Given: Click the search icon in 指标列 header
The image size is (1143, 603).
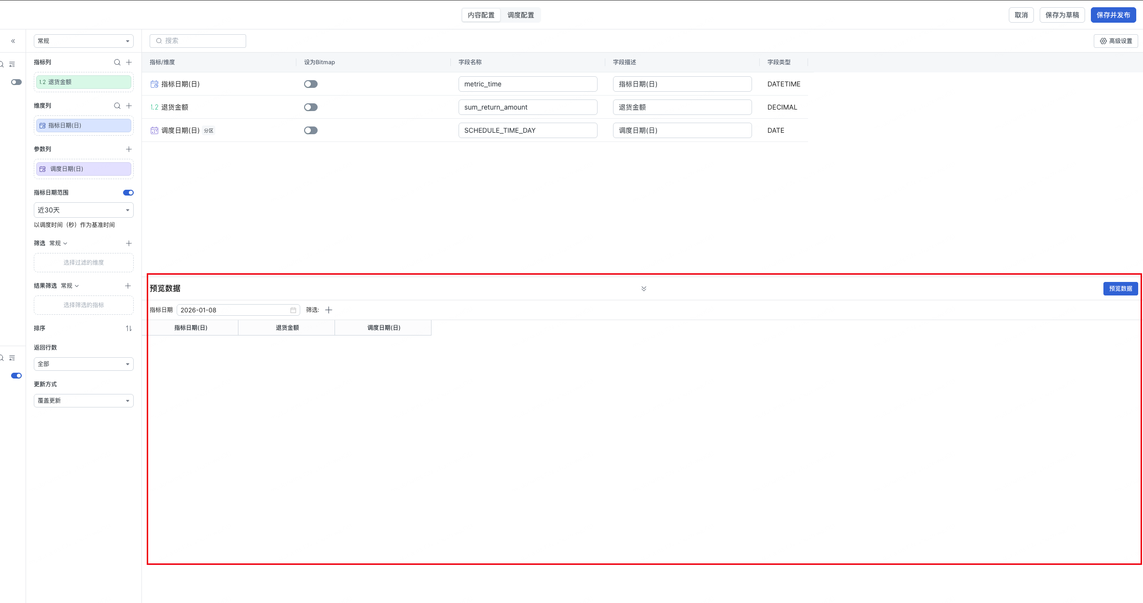Looking at the screenshot, I should [x=117, y=62].
